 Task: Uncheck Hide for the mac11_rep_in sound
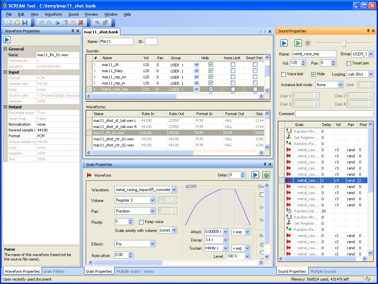pyautogui.click(x=211, y=83)
